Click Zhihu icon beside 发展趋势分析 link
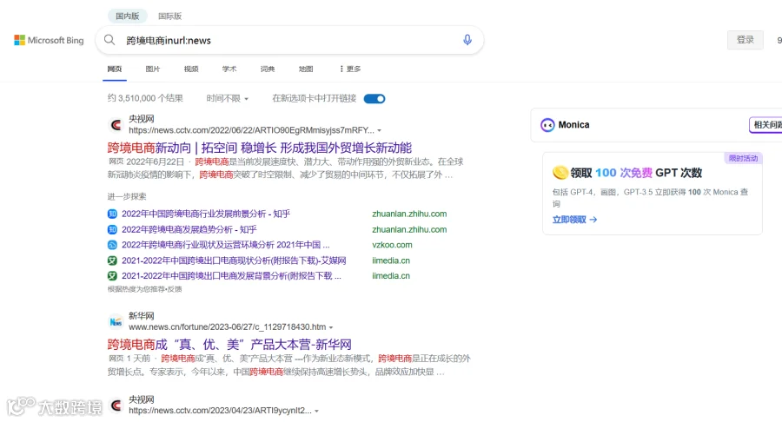 coord(112,229)
